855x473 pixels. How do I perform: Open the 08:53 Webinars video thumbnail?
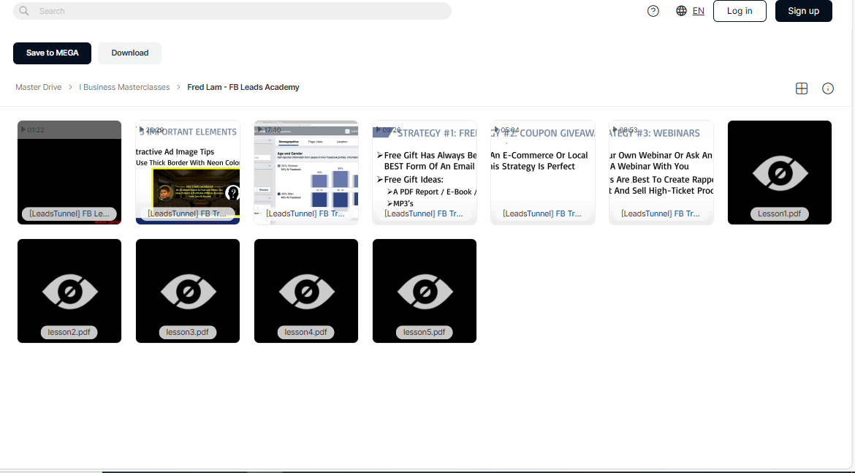(x=661, y=173)
